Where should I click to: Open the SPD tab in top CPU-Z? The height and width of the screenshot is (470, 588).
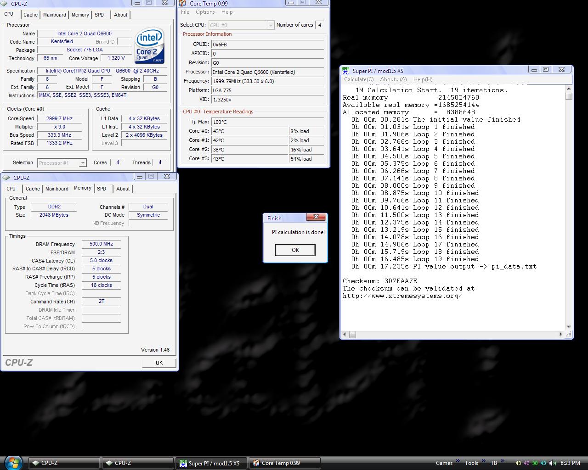tap(99, 15)
